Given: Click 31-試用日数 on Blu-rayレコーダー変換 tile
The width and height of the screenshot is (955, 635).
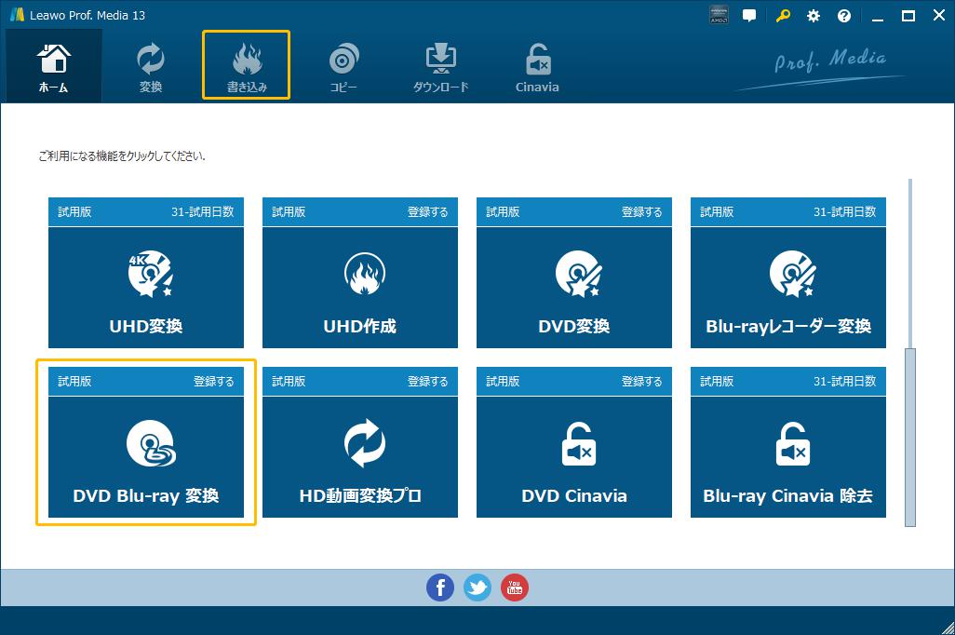Looking at the screenshot, I should [x=845, y=212].
